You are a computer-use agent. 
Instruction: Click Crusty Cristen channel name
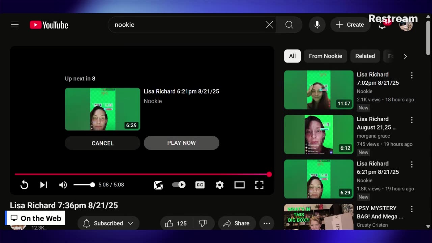[372, 225]
